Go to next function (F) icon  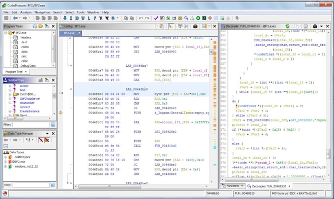pyautogui.click(x=95, y=18)
